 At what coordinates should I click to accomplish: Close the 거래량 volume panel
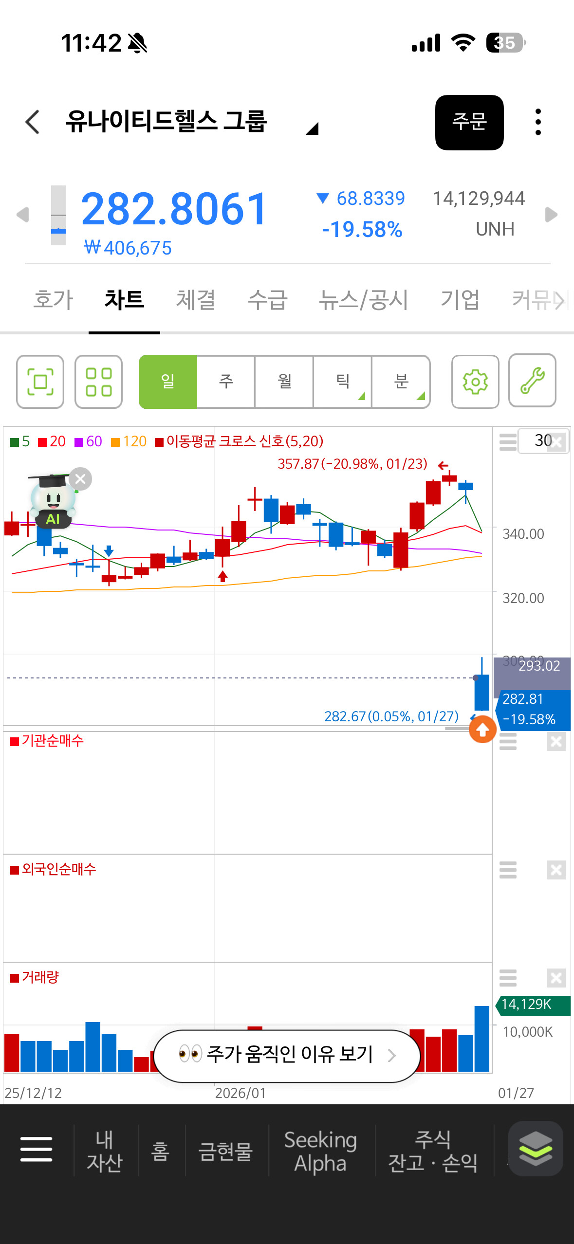[x=556, y=978]
